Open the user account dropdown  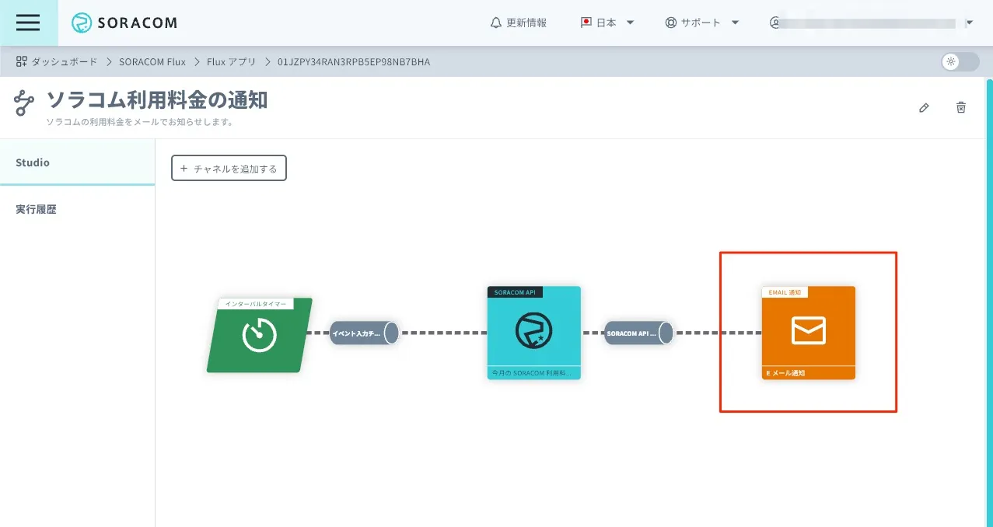click(x=871, y=23)
